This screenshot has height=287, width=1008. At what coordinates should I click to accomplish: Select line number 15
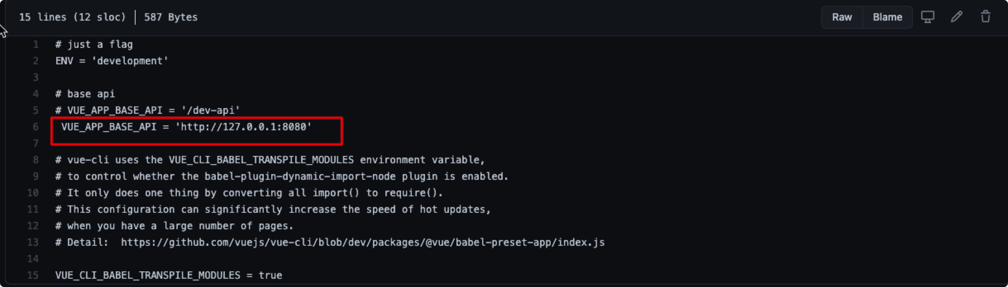tap(33, 275)
